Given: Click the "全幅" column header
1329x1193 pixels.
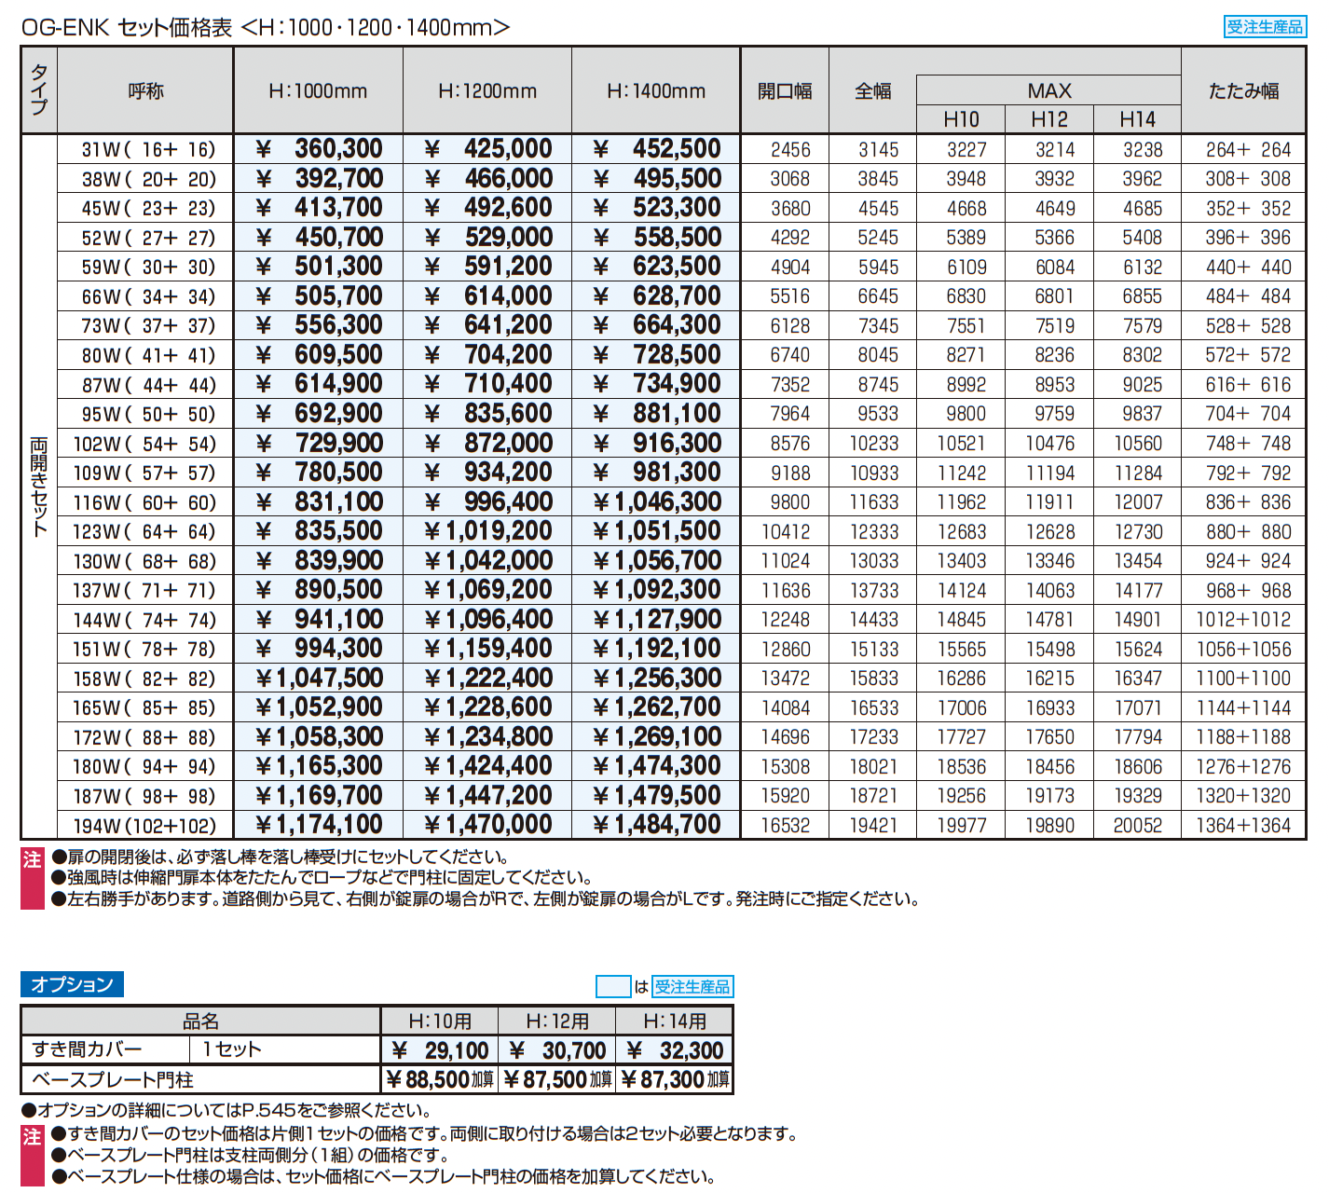Looking at the screenshot, I should coord(873,91).
